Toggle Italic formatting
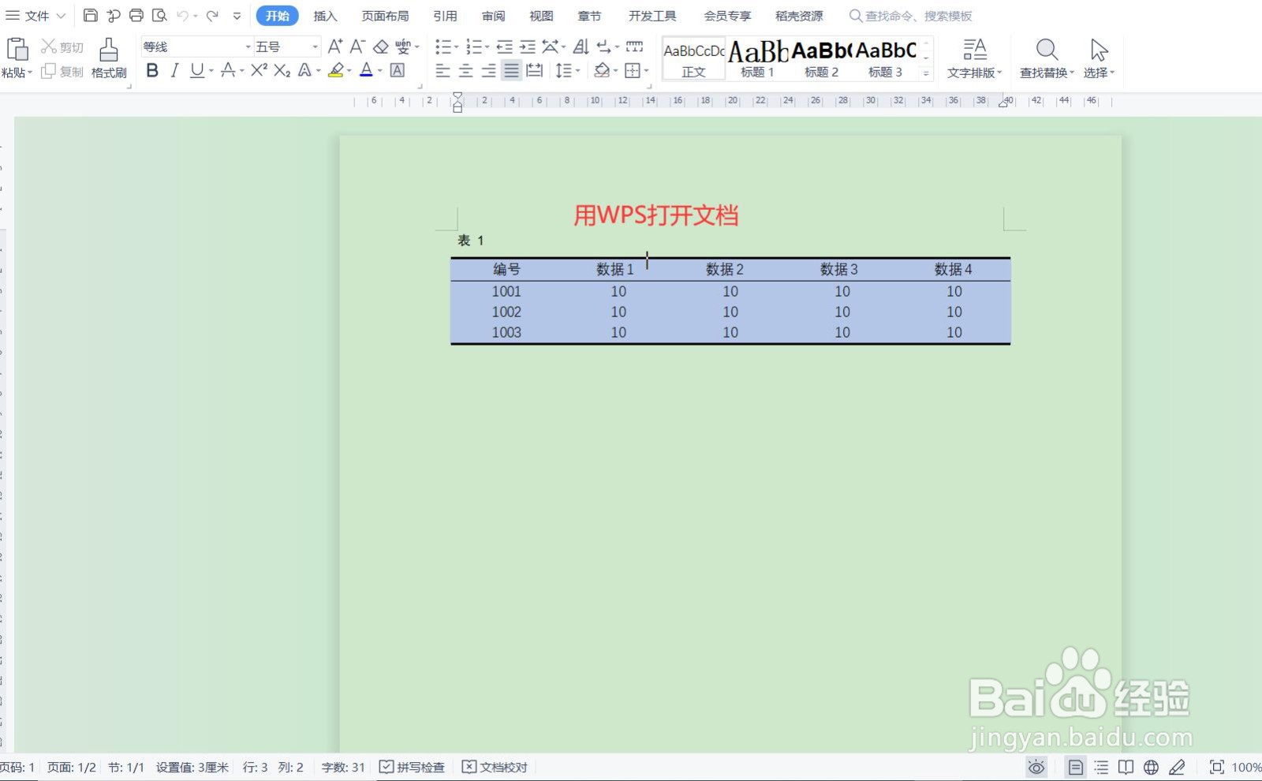The image size is (1262, 781). coord(174,70)
